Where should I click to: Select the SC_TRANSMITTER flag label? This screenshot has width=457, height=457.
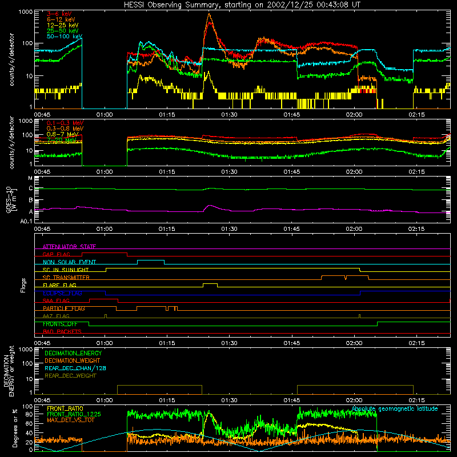(66, 278)
